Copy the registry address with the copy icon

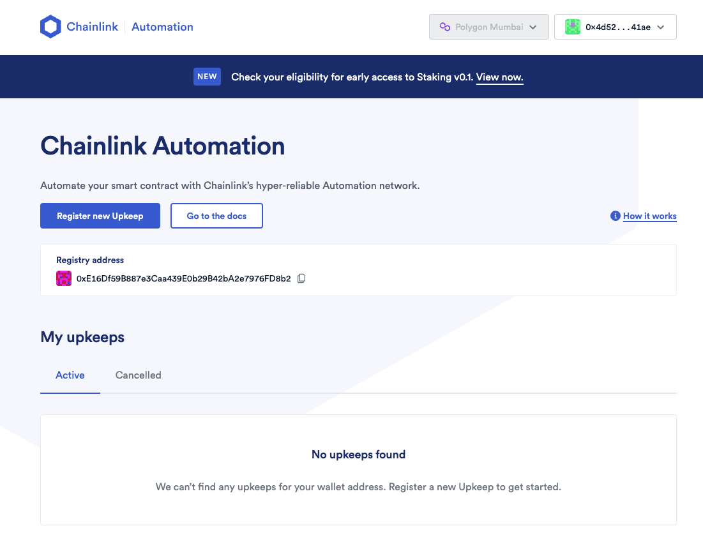click(301, 278)
